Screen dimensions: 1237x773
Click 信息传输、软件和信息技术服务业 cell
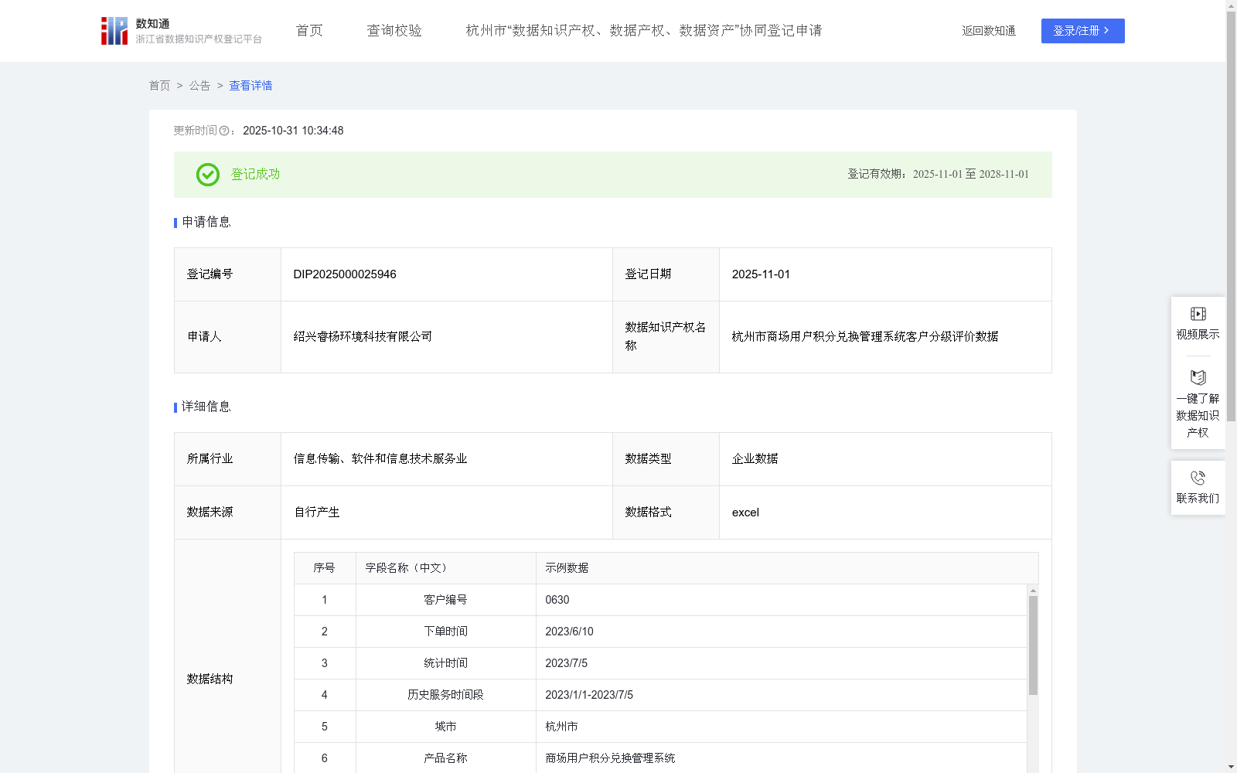[447, 459]
